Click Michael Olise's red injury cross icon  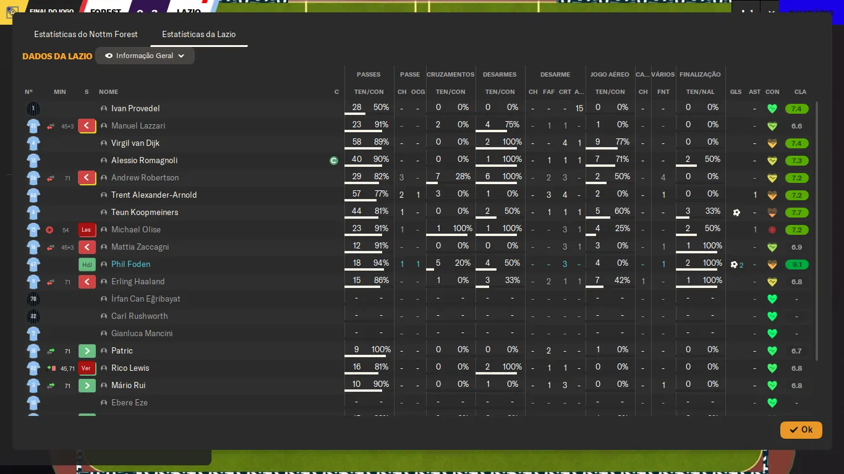pyautogui.click(x=49, y=230)
